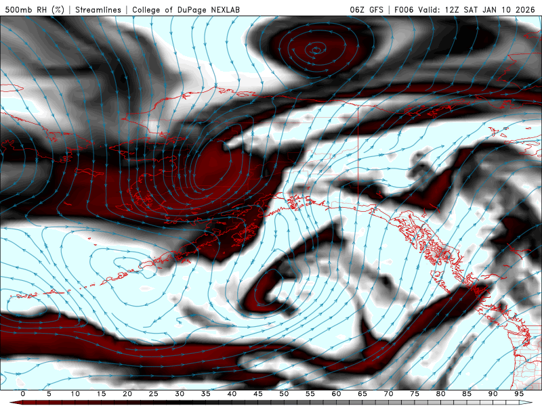Screen dimensions: 542x406
Task: Click the '500mb RH (%)' title text
Action: coord(35,9)
